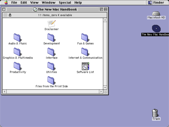Select the Graphics & Multimedia folder
The image size is (169, 127).
point(17,52)
